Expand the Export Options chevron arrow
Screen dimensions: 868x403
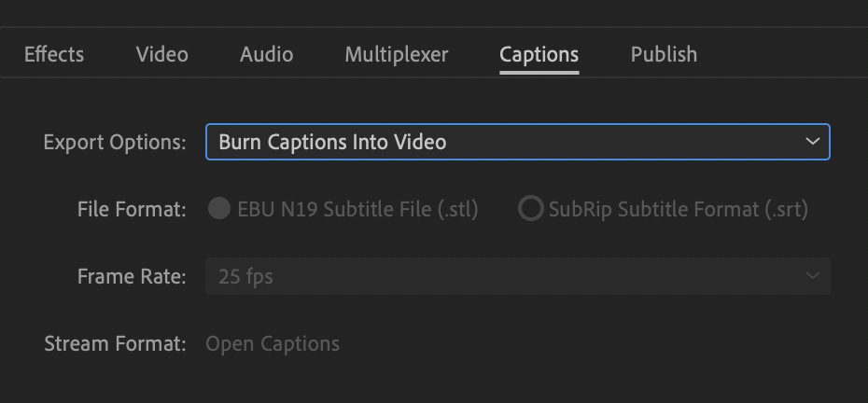pyautogui.click(x=813, y=142)
